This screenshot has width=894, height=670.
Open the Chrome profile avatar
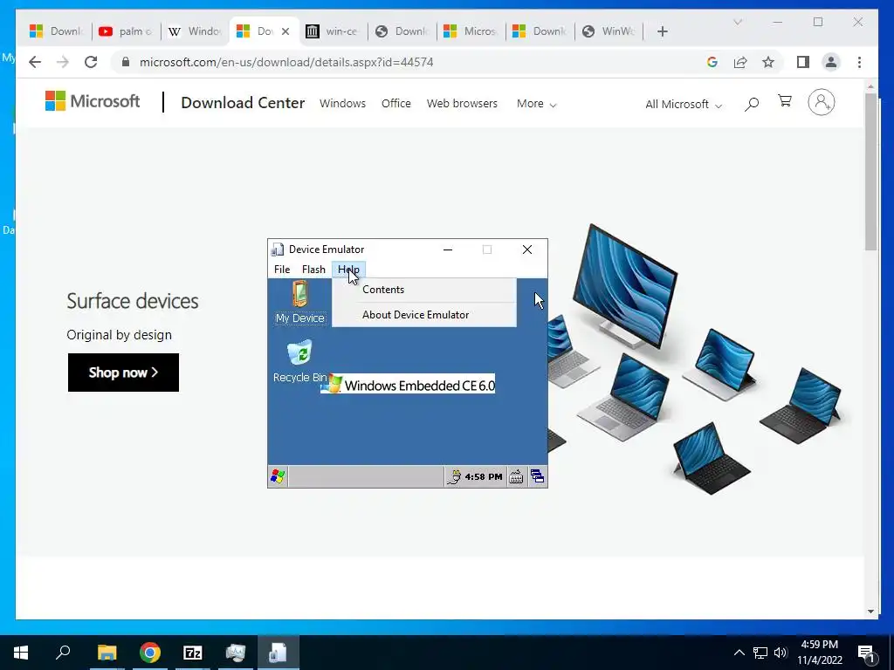[x=831, y=62]
